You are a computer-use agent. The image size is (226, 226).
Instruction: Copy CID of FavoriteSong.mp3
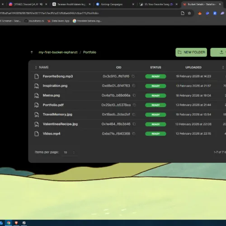[133, 76]
